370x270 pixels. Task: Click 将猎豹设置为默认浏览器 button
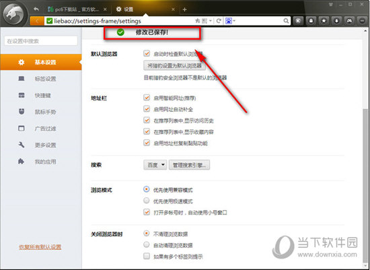pos(175,66)
